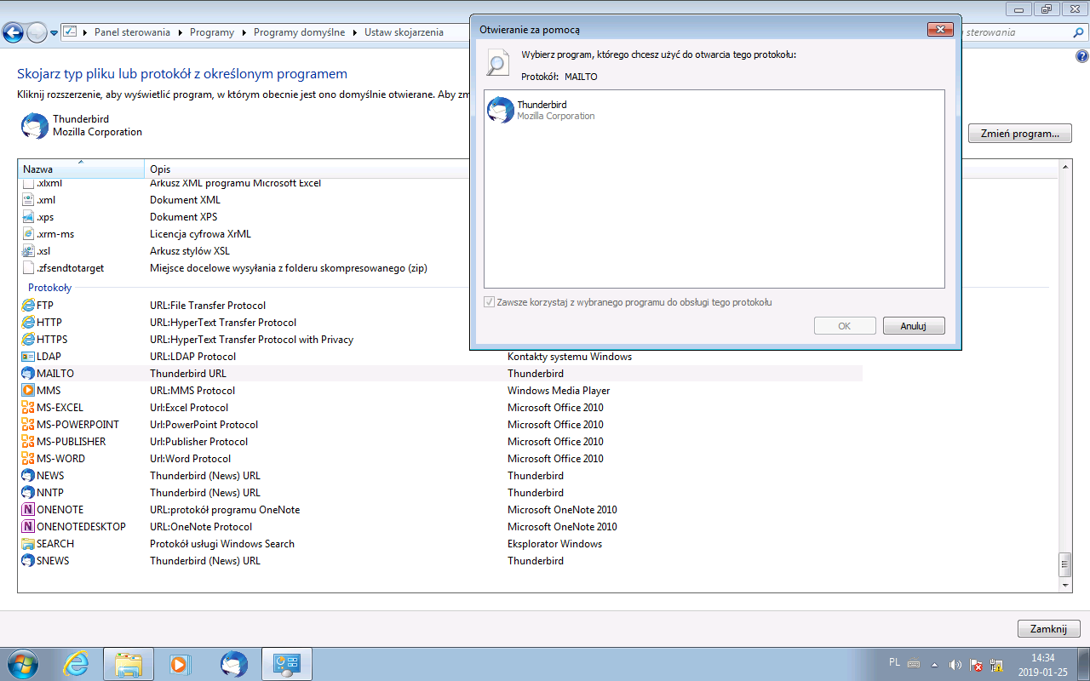Click the OK button in the dialog
Viewport: 1090px width, 681px height.
pos(845,326)
